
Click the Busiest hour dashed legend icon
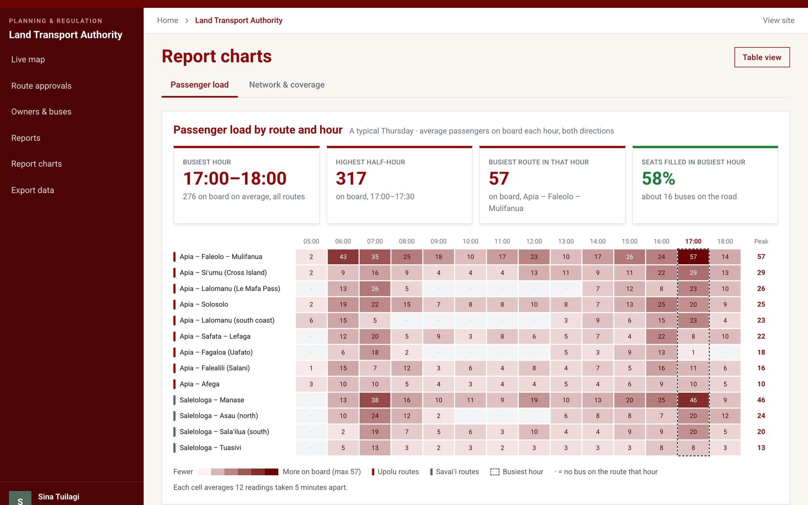tap(495, 472)
